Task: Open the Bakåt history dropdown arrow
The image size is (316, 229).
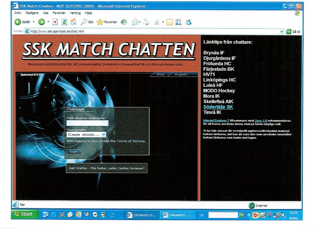Action: (x=34, y=22)
